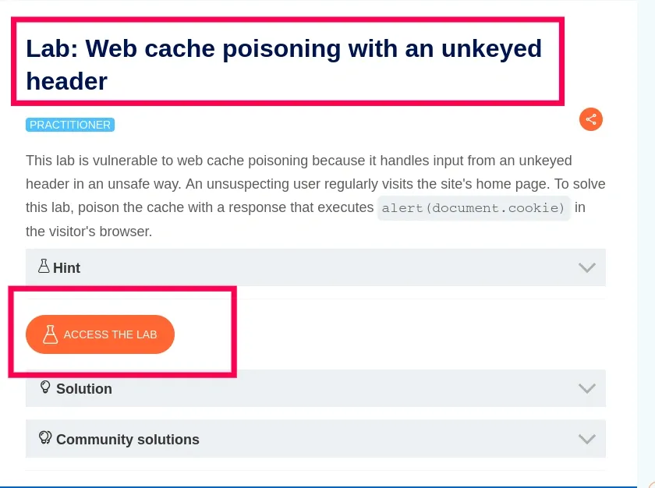The width and height of the screenshot is (655, 488).
Task: Click the lightbulb icon beside Community solutions
Action: tap(45, 437)
